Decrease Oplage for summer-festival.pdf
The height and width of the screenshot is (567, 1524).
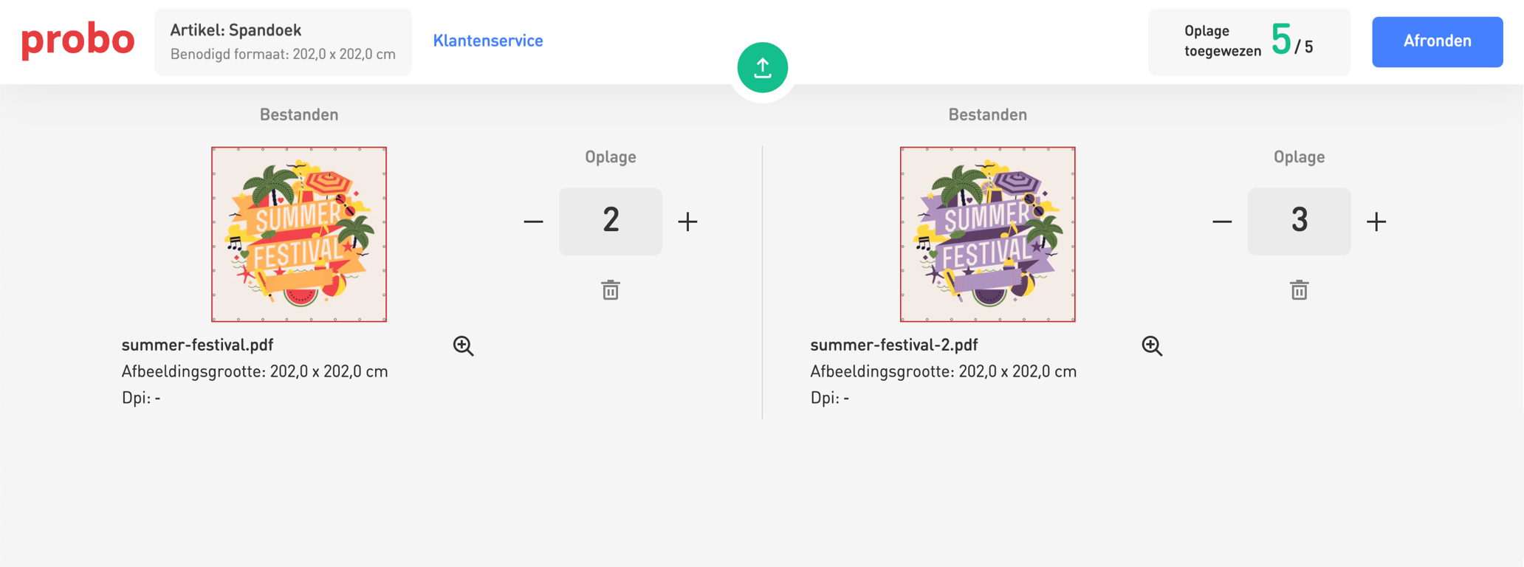pos(533,221)
